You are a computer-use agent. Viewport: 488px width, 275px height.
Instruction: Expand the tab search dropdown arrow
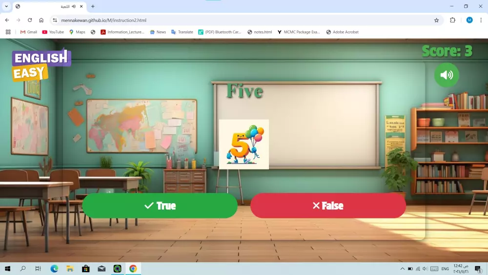[6, 6]
